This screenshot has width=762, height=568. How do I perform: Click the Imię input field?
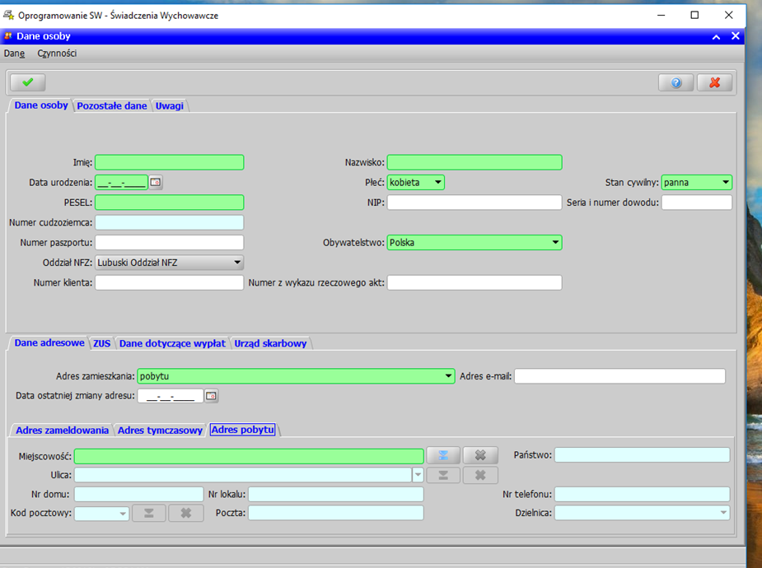170,163
